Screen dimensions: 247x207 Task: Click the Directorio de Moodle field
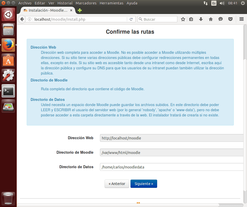click(172, 153)
